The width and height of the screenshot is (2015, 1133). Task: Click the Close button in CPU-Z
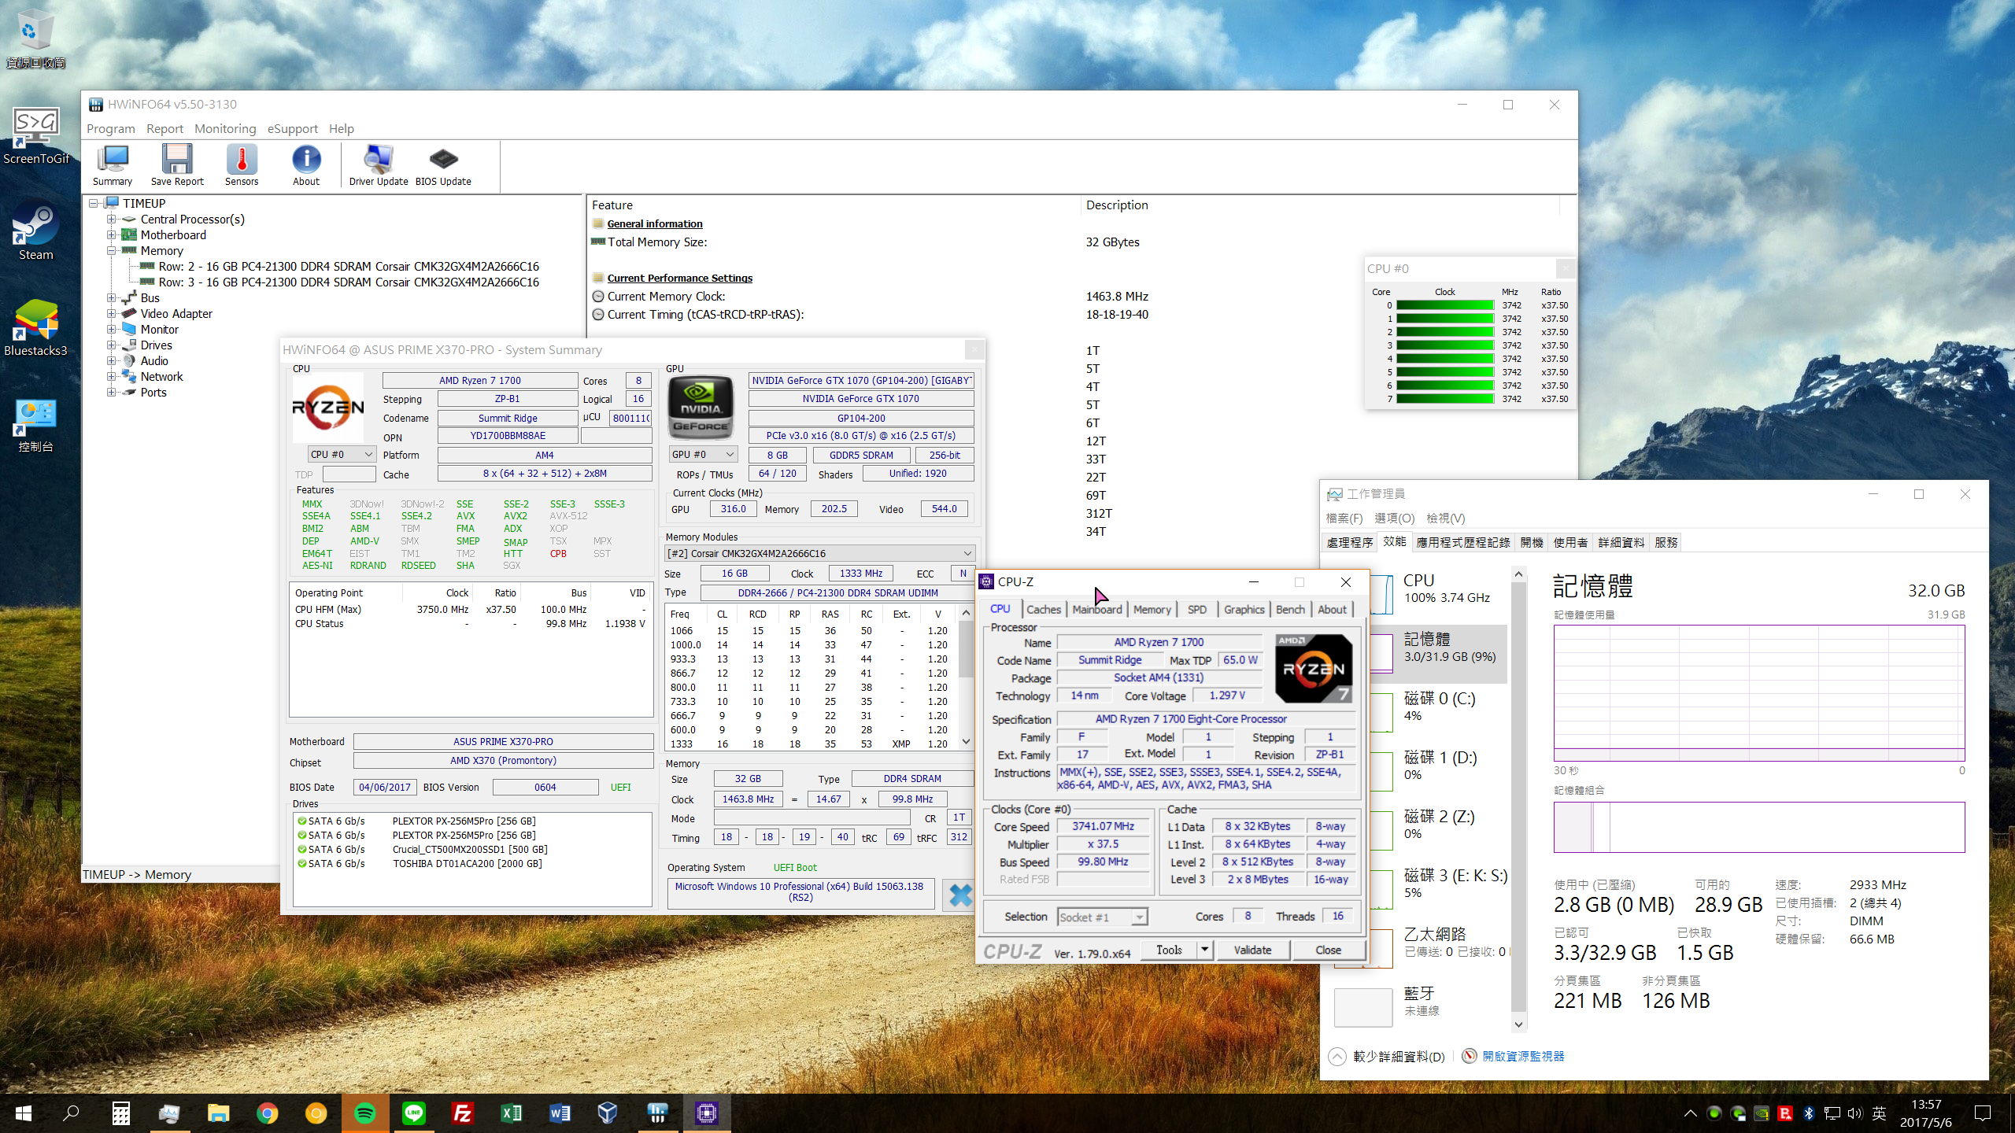point(1328,950)
